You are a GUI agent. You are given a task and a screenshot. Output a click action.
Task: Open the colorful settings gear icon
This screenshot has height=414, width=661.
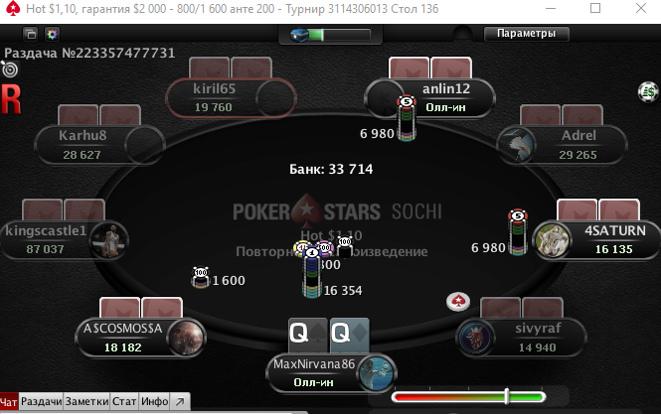click(53, 34)
